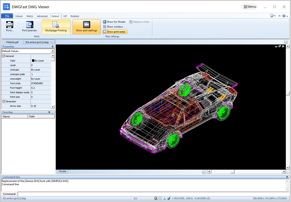The height and width of the screenshot is (202, 291).
Task: Click the Color By Layer black swatch
Action: pos(33,61)
